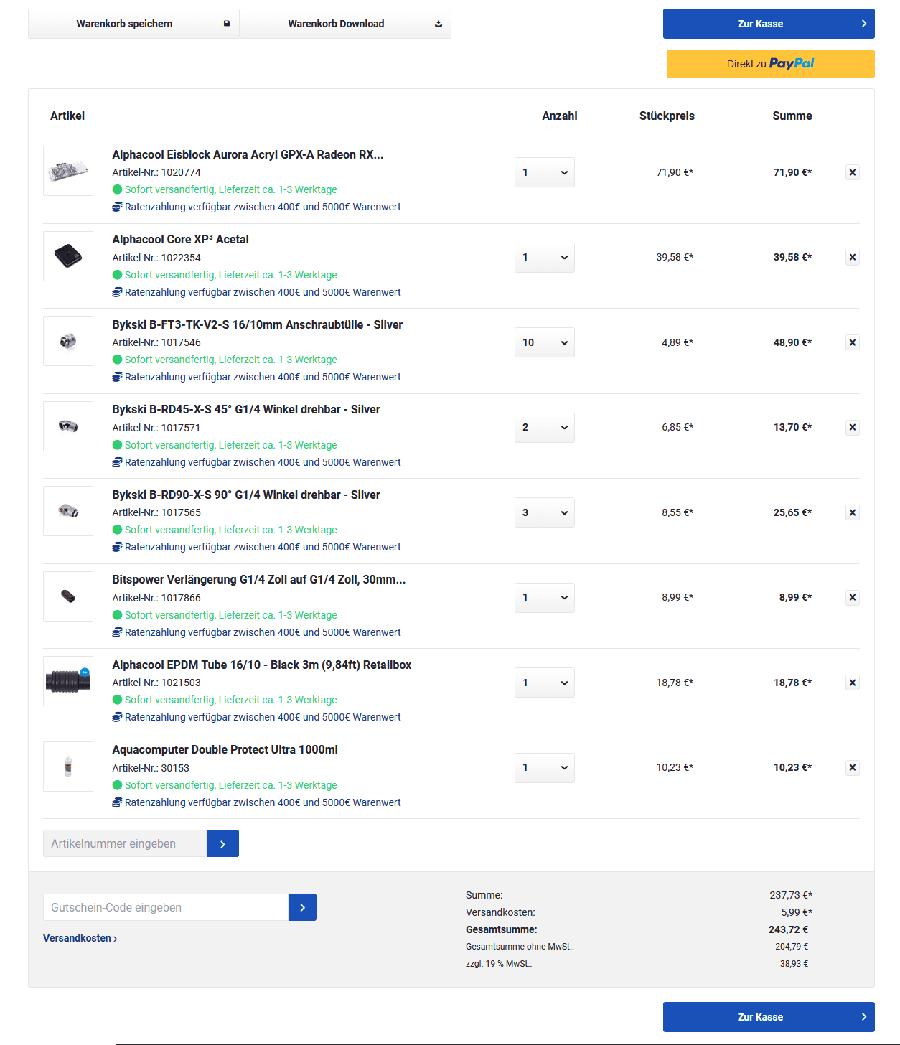Focus the Artikelnummer eingeben field
Image resolution: width=900 pixels, height=1045 pixels.
click(125, 843)
